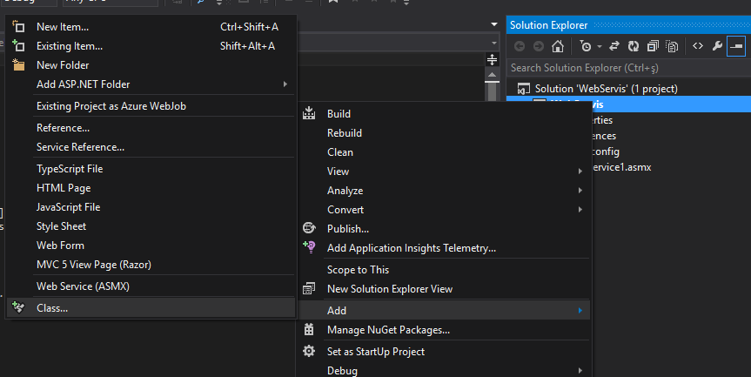Image resolution: width=751 pixels, height=377 pixels.
Task: Click the Search Solution Explorer field
Action: click(628, 68)
